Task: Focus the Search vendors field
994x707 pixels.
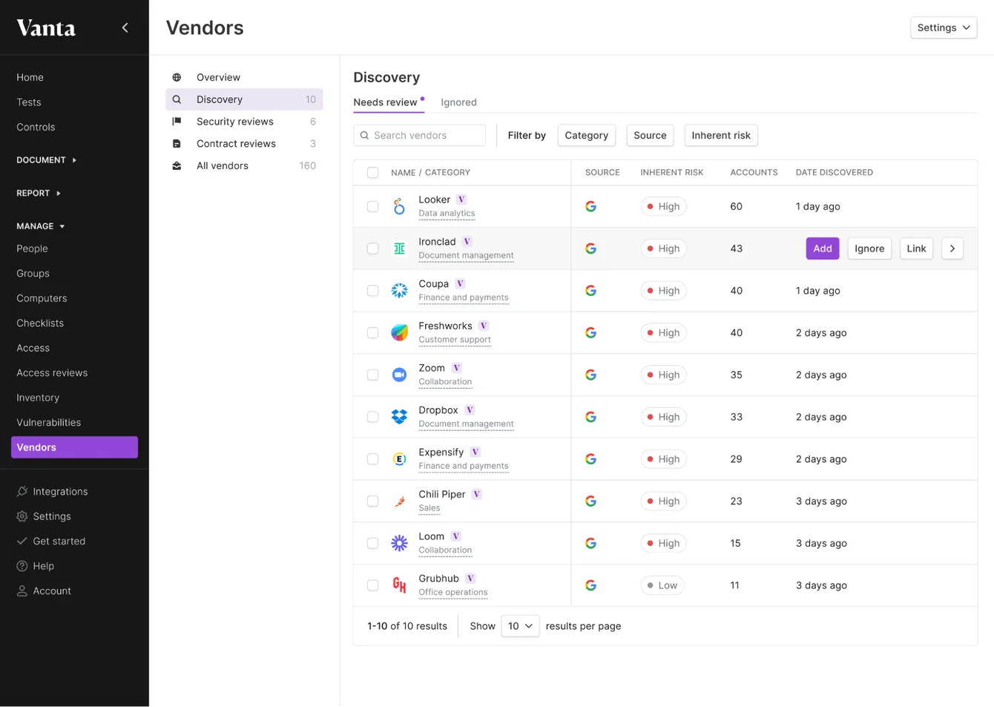Action: click(x=420, y=135)
